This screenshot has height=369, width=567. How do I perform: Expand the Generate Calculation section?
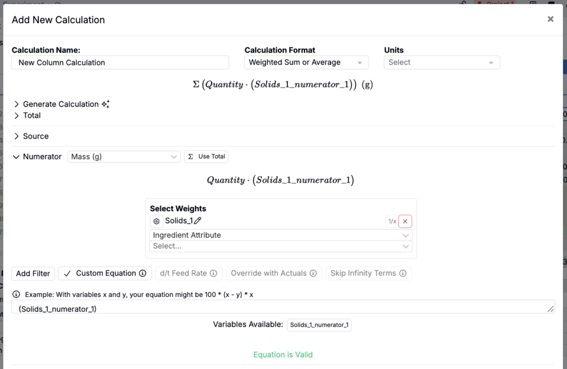pos(60,104)
